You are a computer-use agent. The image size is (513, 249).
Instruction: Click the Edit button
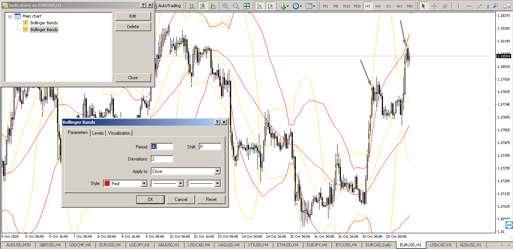pyautogui.click(x=133, y=16)
